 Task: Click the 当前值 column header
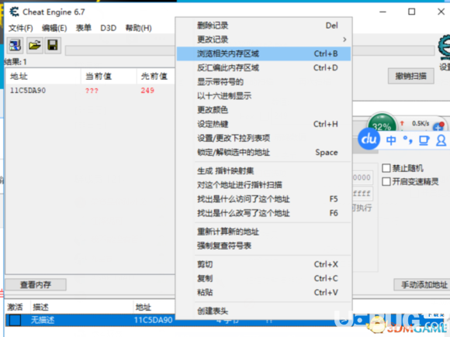click(x=109, y=76)
